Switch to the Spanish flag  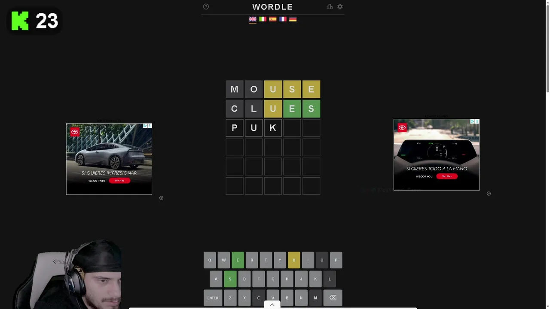273,19
